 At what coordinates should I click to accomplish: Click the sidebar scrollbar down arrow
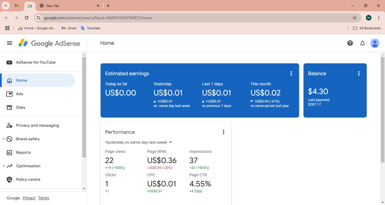coord(84,189)
